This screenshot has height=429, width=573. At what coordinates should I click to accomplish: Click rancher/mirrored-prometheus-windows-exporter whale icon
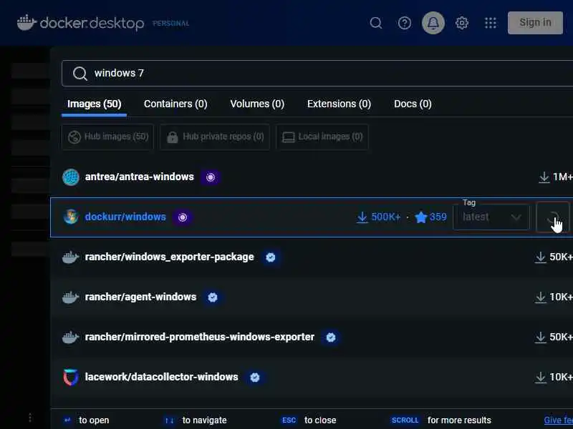pos(70,337)
